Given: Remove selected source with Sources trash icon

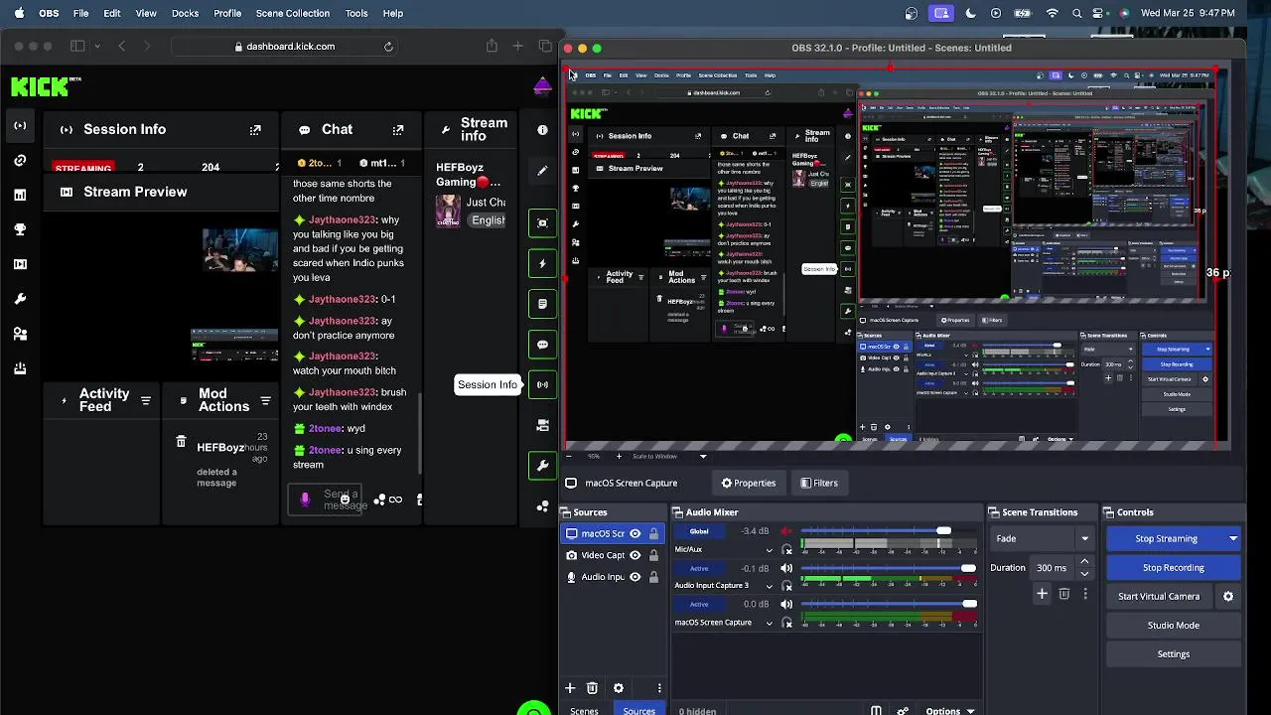Looking at the screenshot, I should pos(592,688).
